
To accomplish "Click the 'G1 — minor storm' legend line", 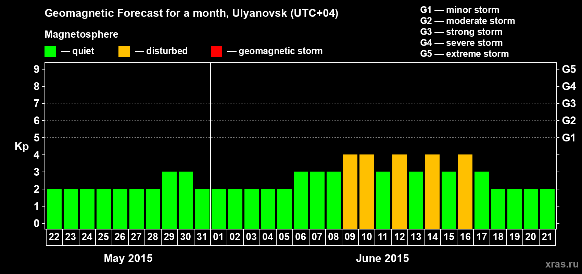I will click(459, 10).
